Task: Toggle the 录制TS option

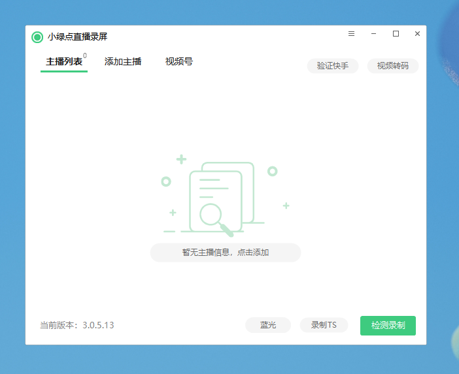Action: click(324, 325)
